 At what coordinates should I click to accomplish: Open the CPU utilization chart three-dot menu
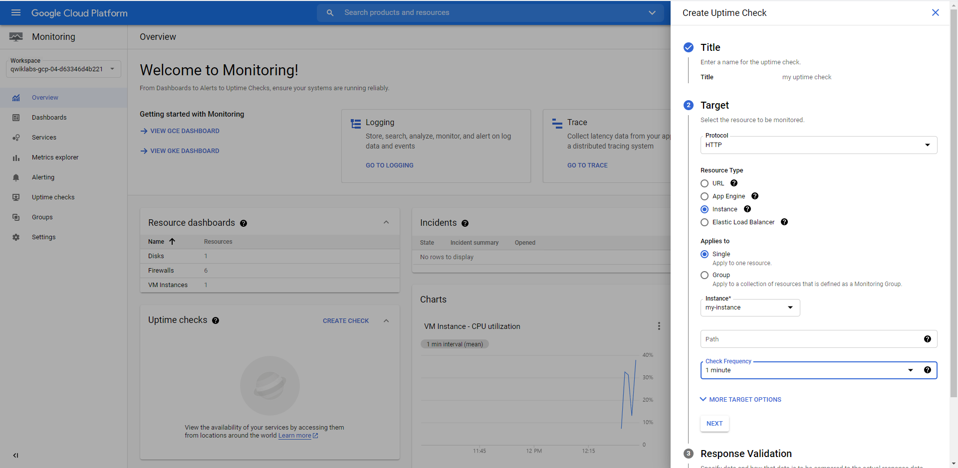point(659,326)
